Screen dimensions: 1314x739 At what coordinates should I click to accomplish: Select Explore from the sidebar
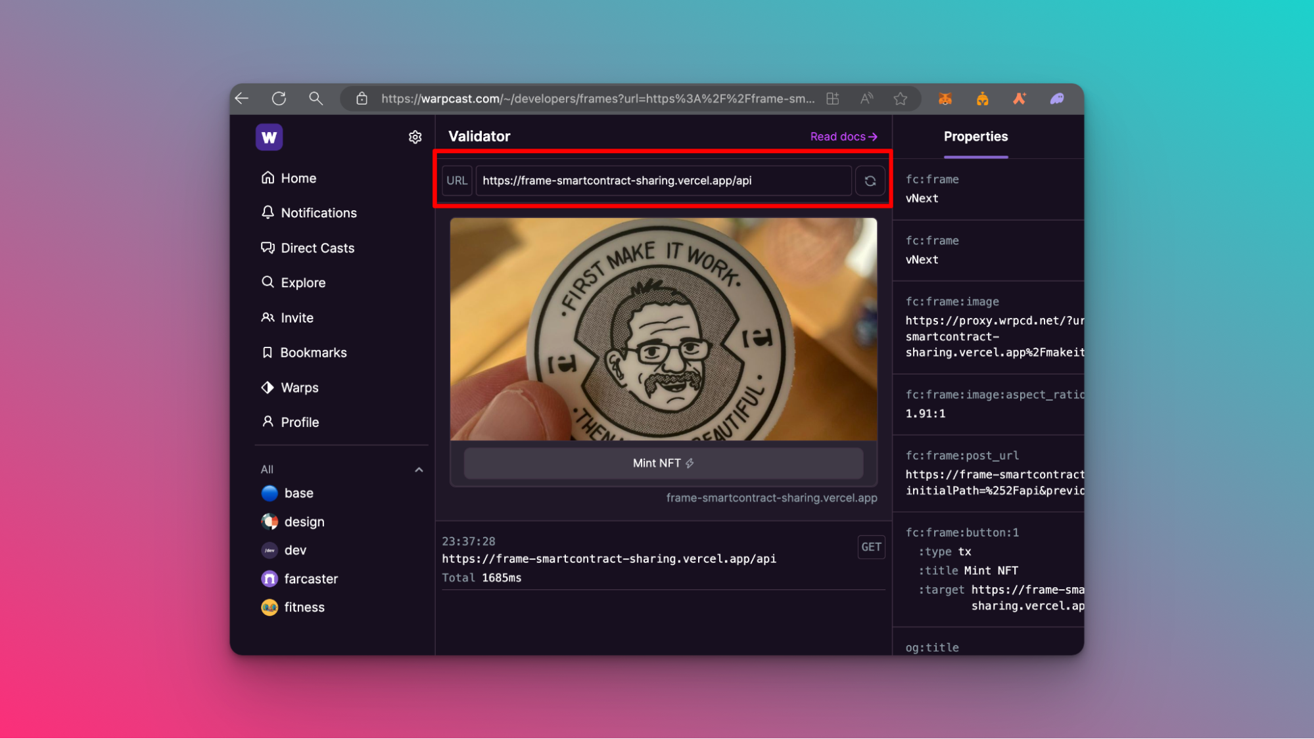coord(302,282)
